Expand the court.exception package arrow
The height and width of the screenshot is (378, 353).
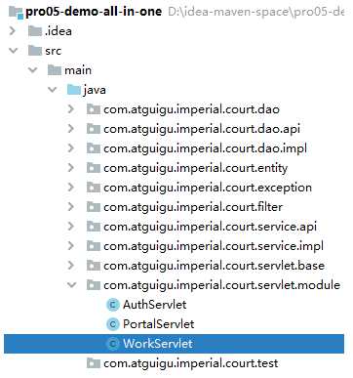[71, 188]
